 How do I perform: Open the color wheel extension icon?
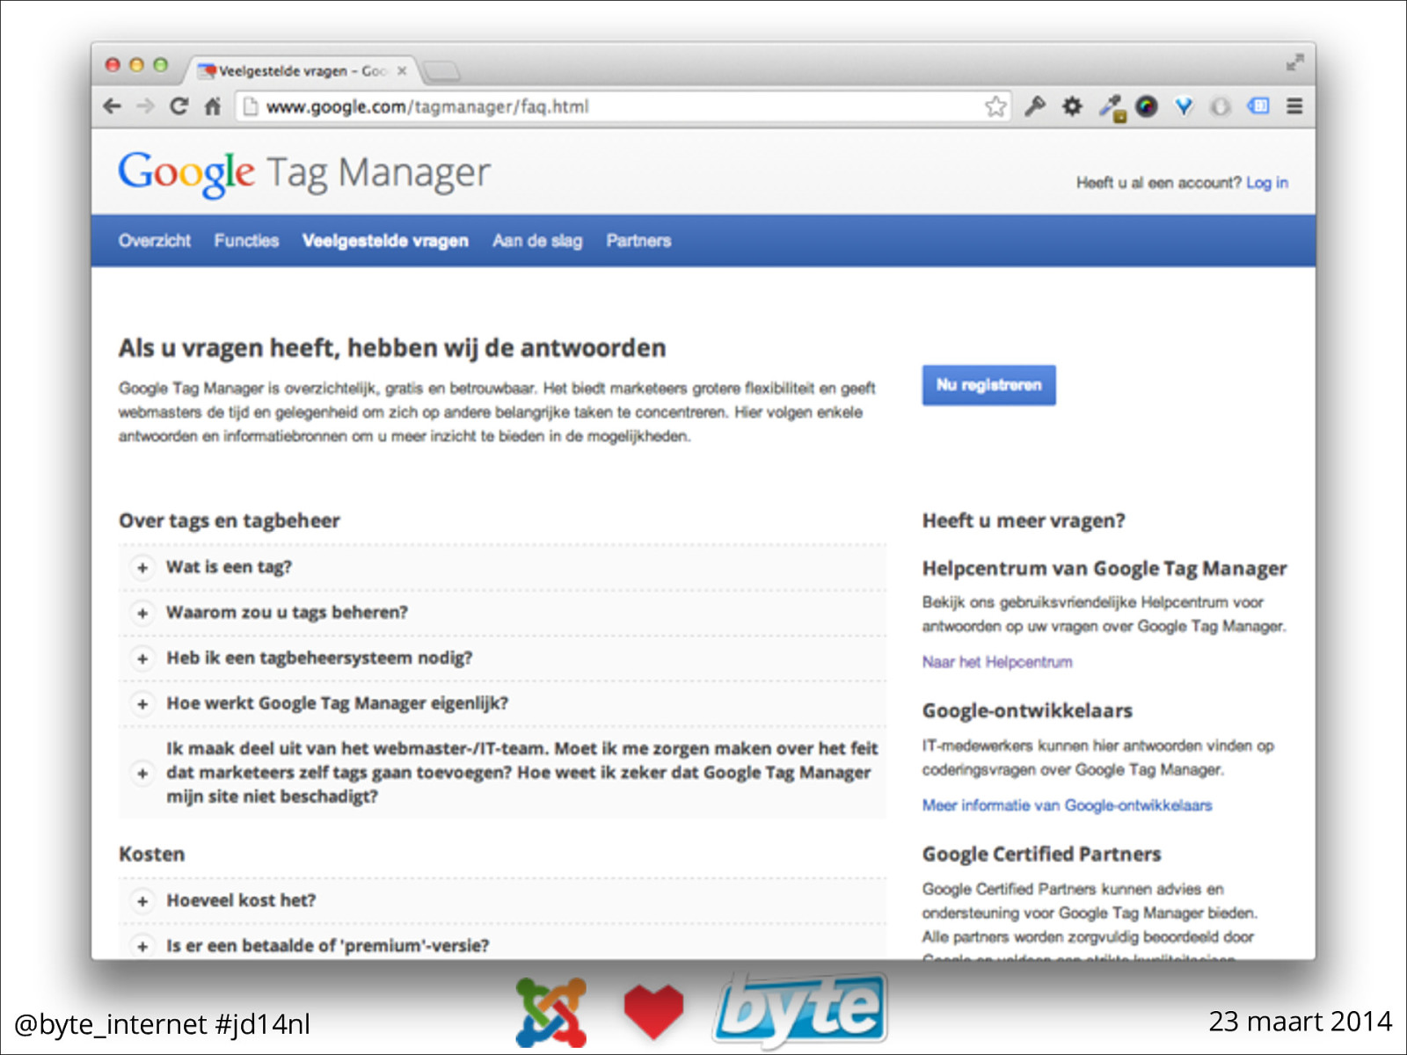(1147, 106)
